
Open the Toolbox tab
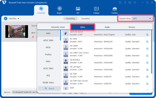click(115, 10)
